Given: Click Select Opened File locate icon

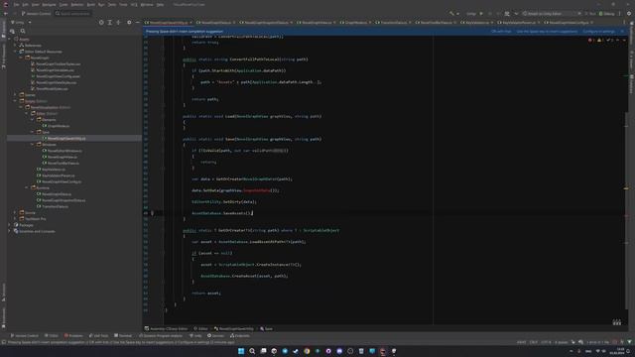Looking at the screenshot, I should [101, 22].
